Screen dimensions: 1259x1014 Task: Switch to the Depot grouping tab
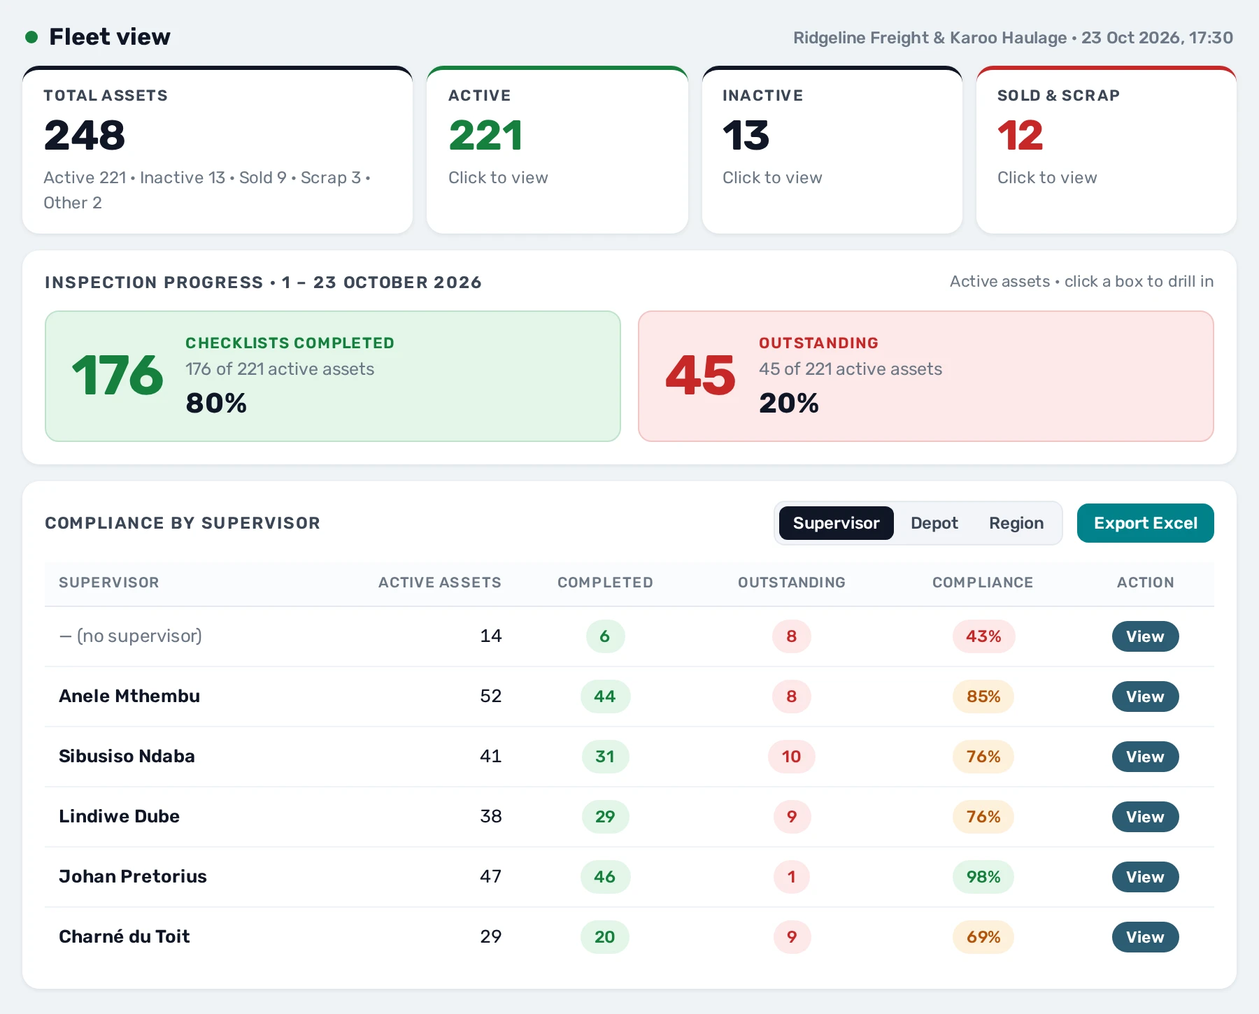(934, 523)
